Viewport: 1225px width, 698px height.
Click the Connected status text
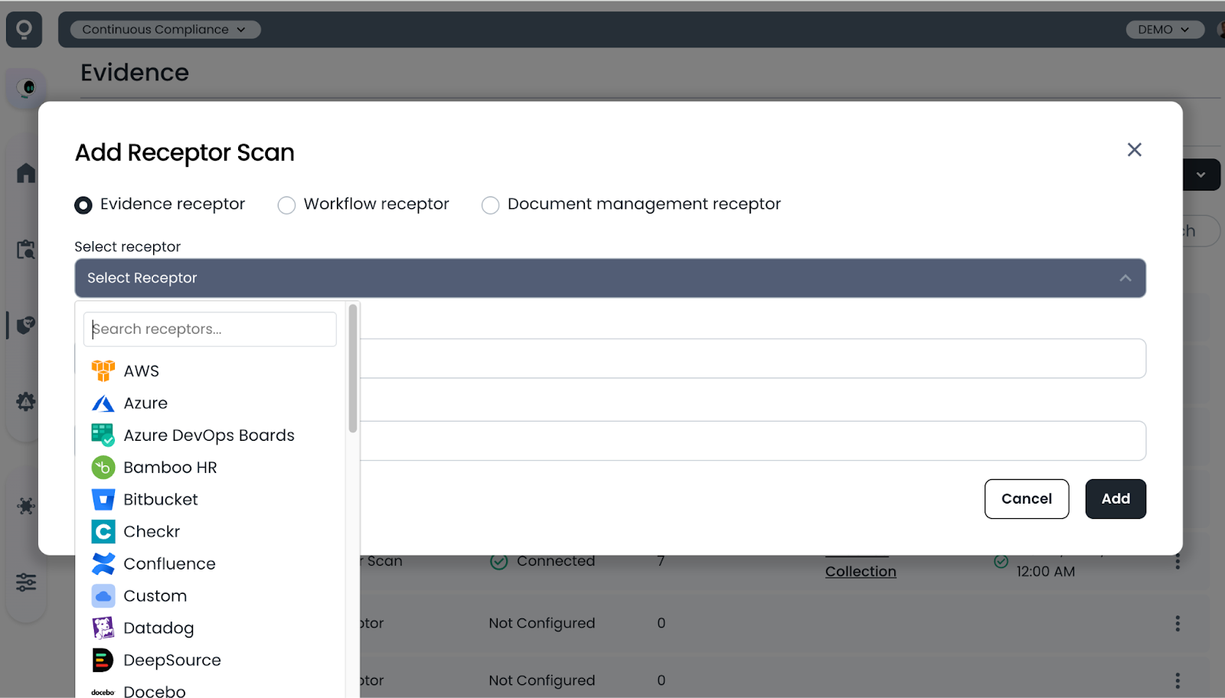point(556,561)
